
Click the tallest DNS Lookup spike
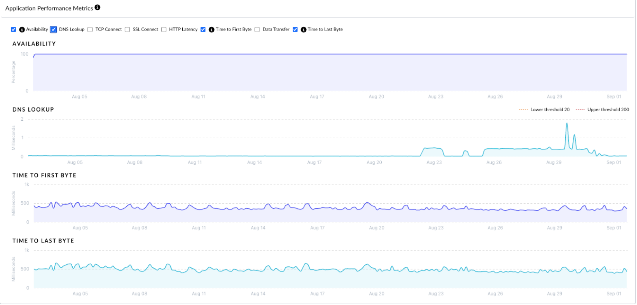tap(567, 124)
